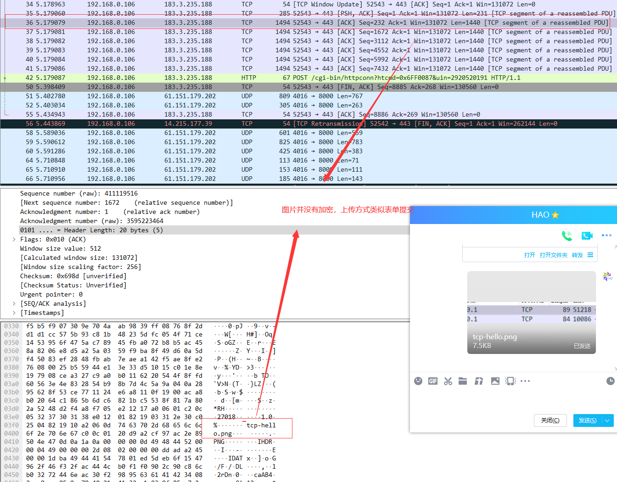The width and height of the screenshot is (617, 482).
Task: Open the music share icon
Action: coord(479,381)
